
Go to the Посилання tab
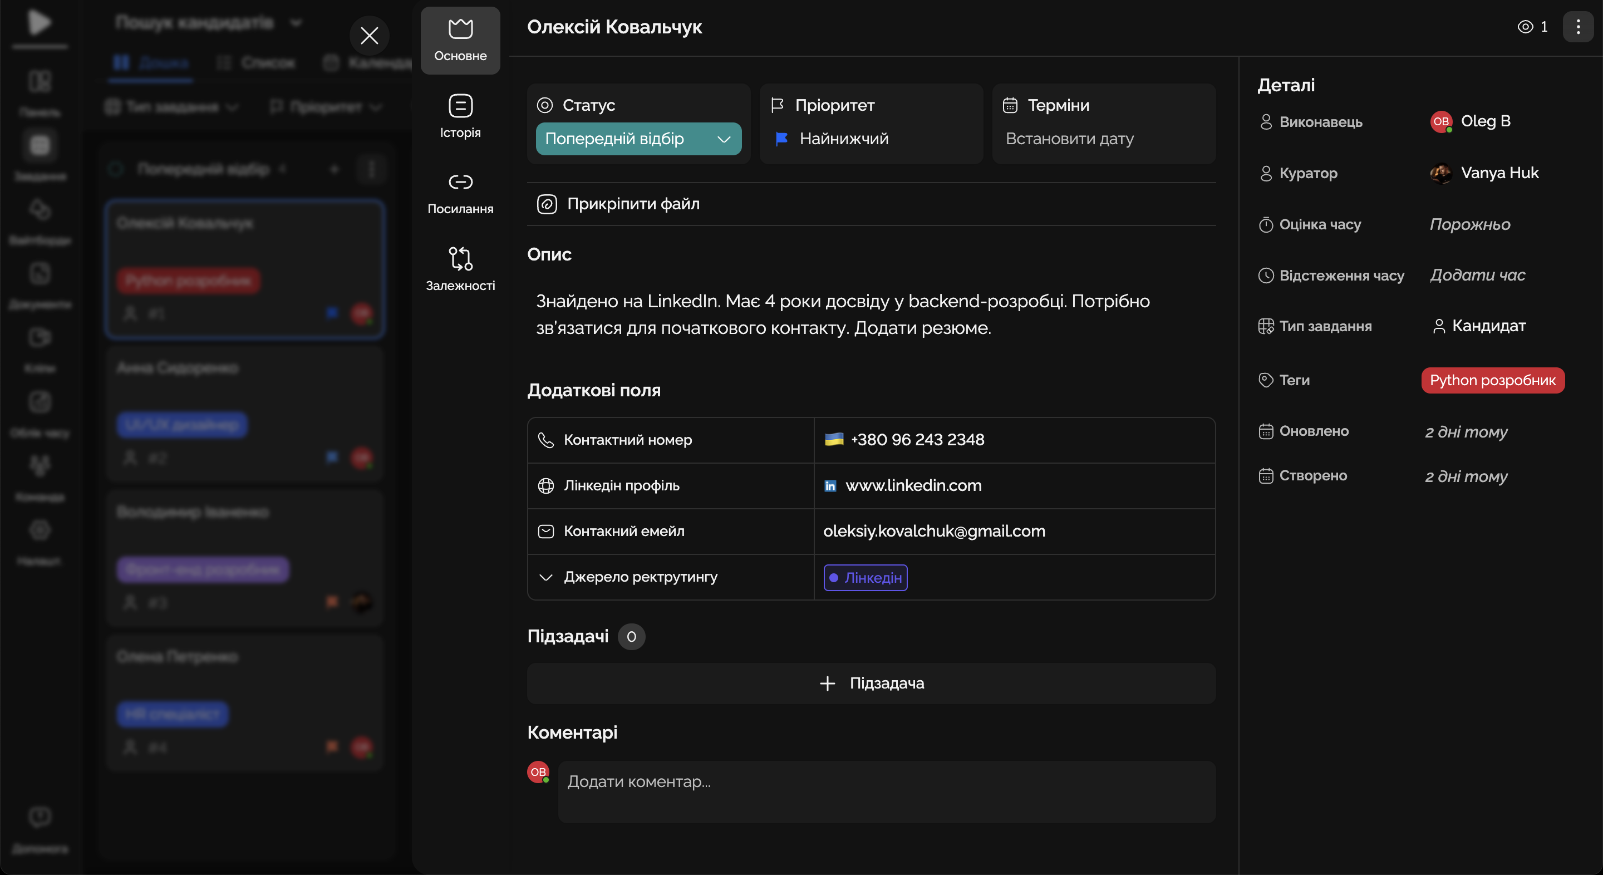pos(460,193)
